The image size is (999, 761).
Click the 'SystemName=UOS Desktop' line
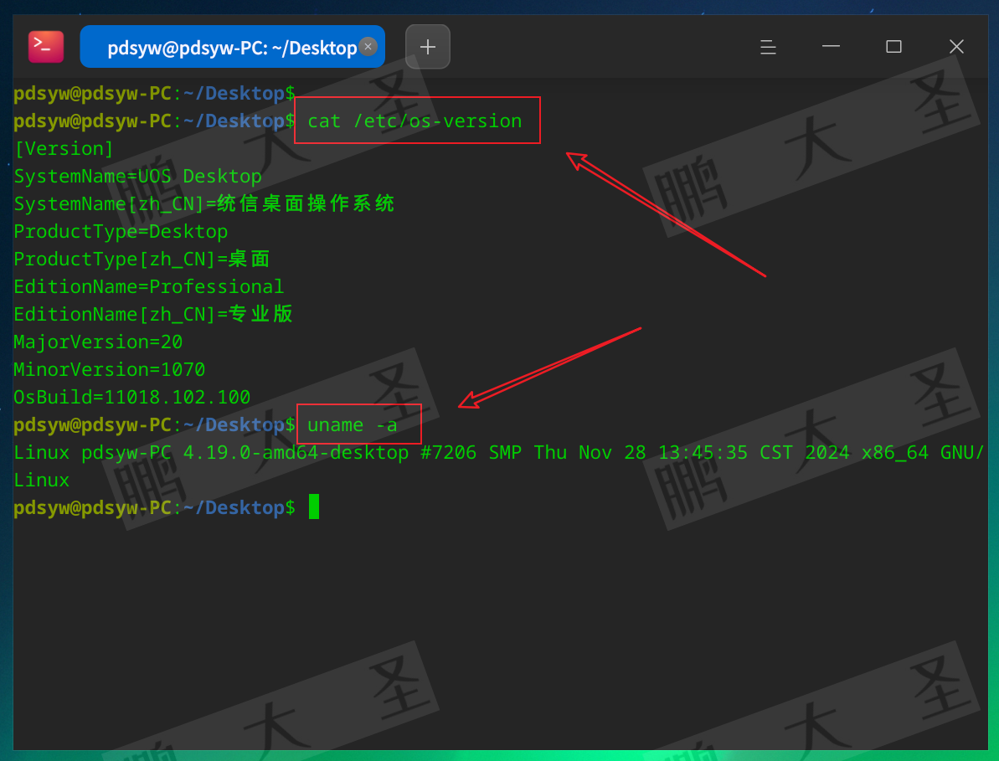click(137, 177)
